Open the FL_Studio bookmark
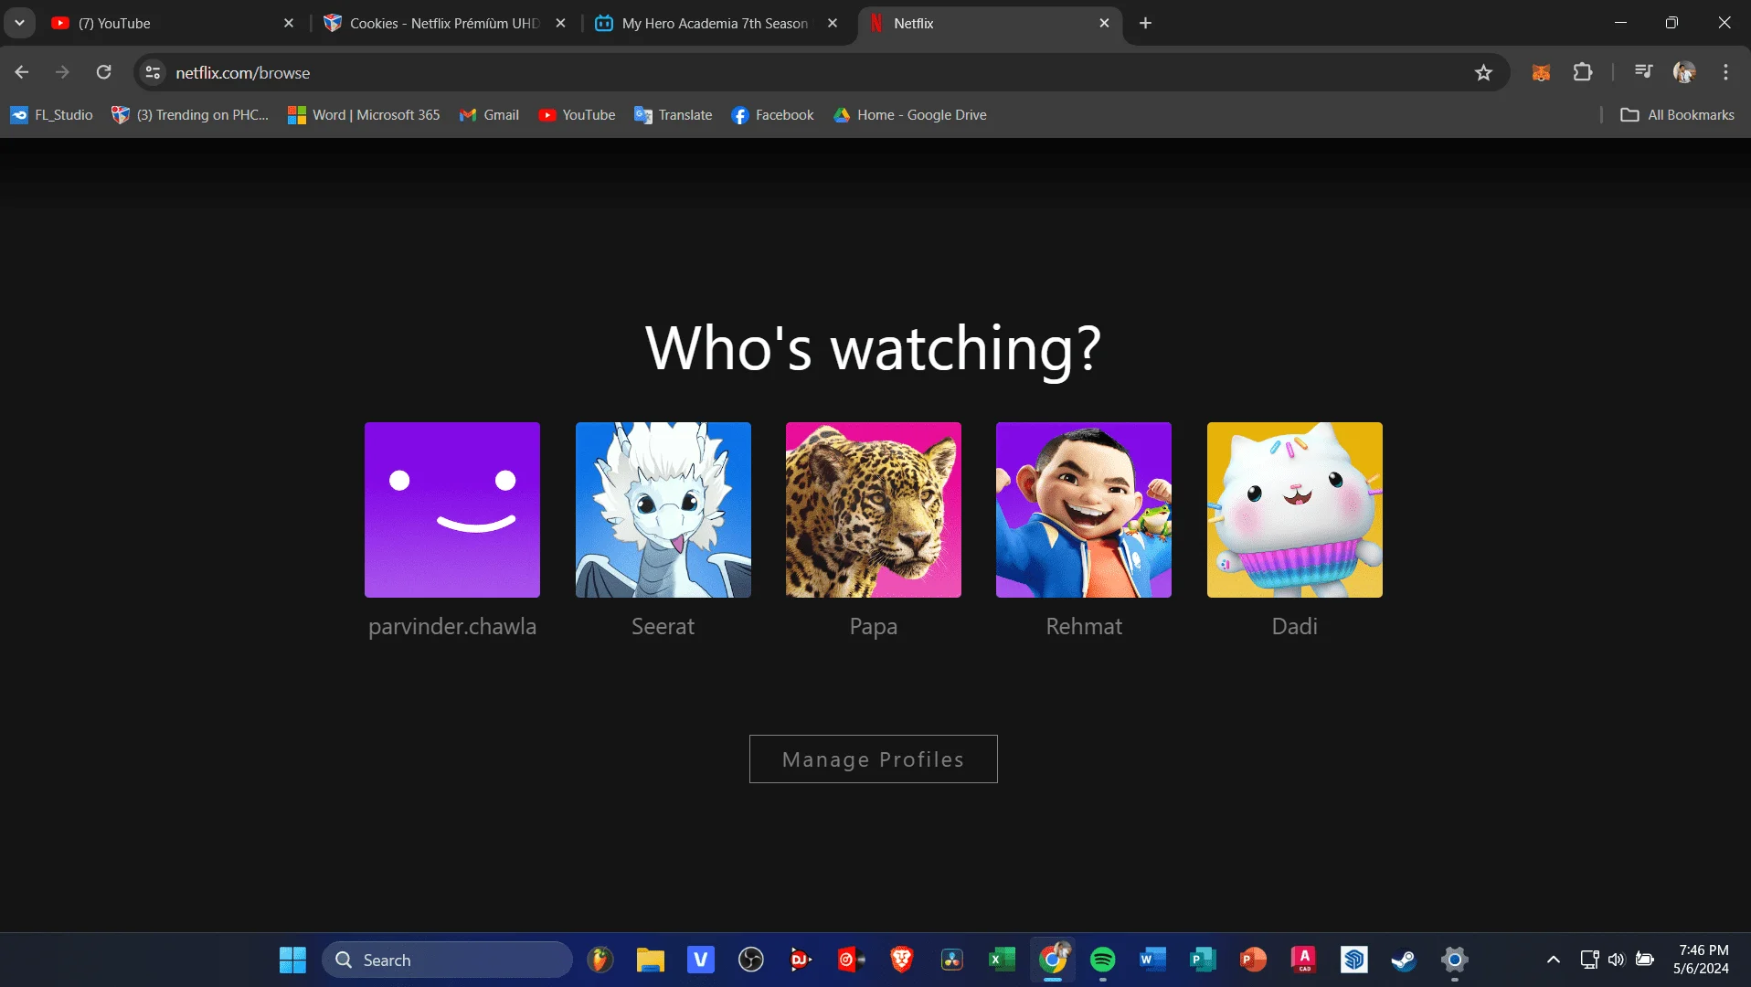 [51, 115]
